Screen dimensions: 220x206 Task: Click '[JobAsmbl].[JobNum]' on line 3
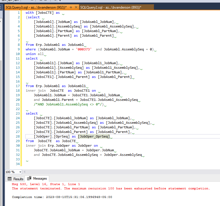click(x=53, y=22)
